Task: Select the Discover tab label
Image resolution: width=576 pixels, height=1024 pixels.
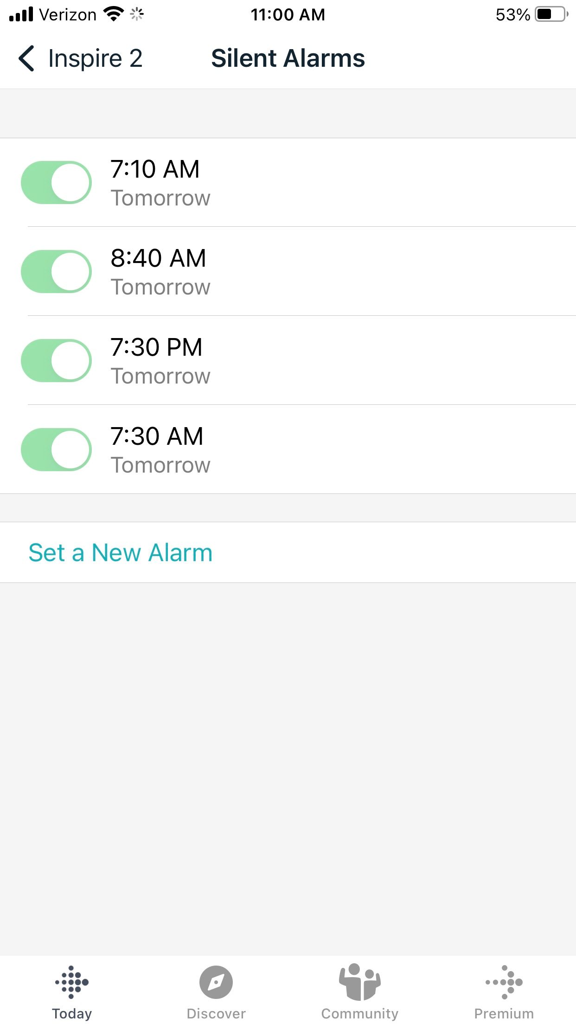Action: click(x=216, y=1013)
